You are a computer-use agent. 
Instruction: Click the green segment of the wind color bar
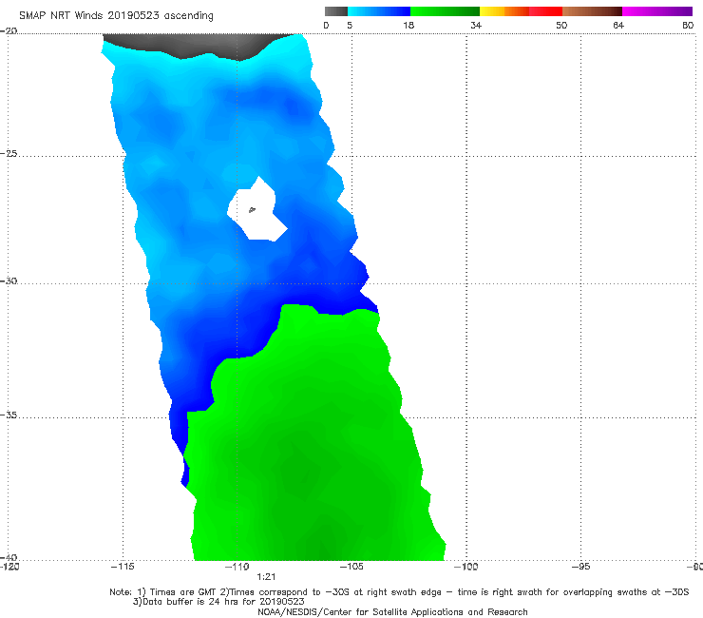click(445, 11)
